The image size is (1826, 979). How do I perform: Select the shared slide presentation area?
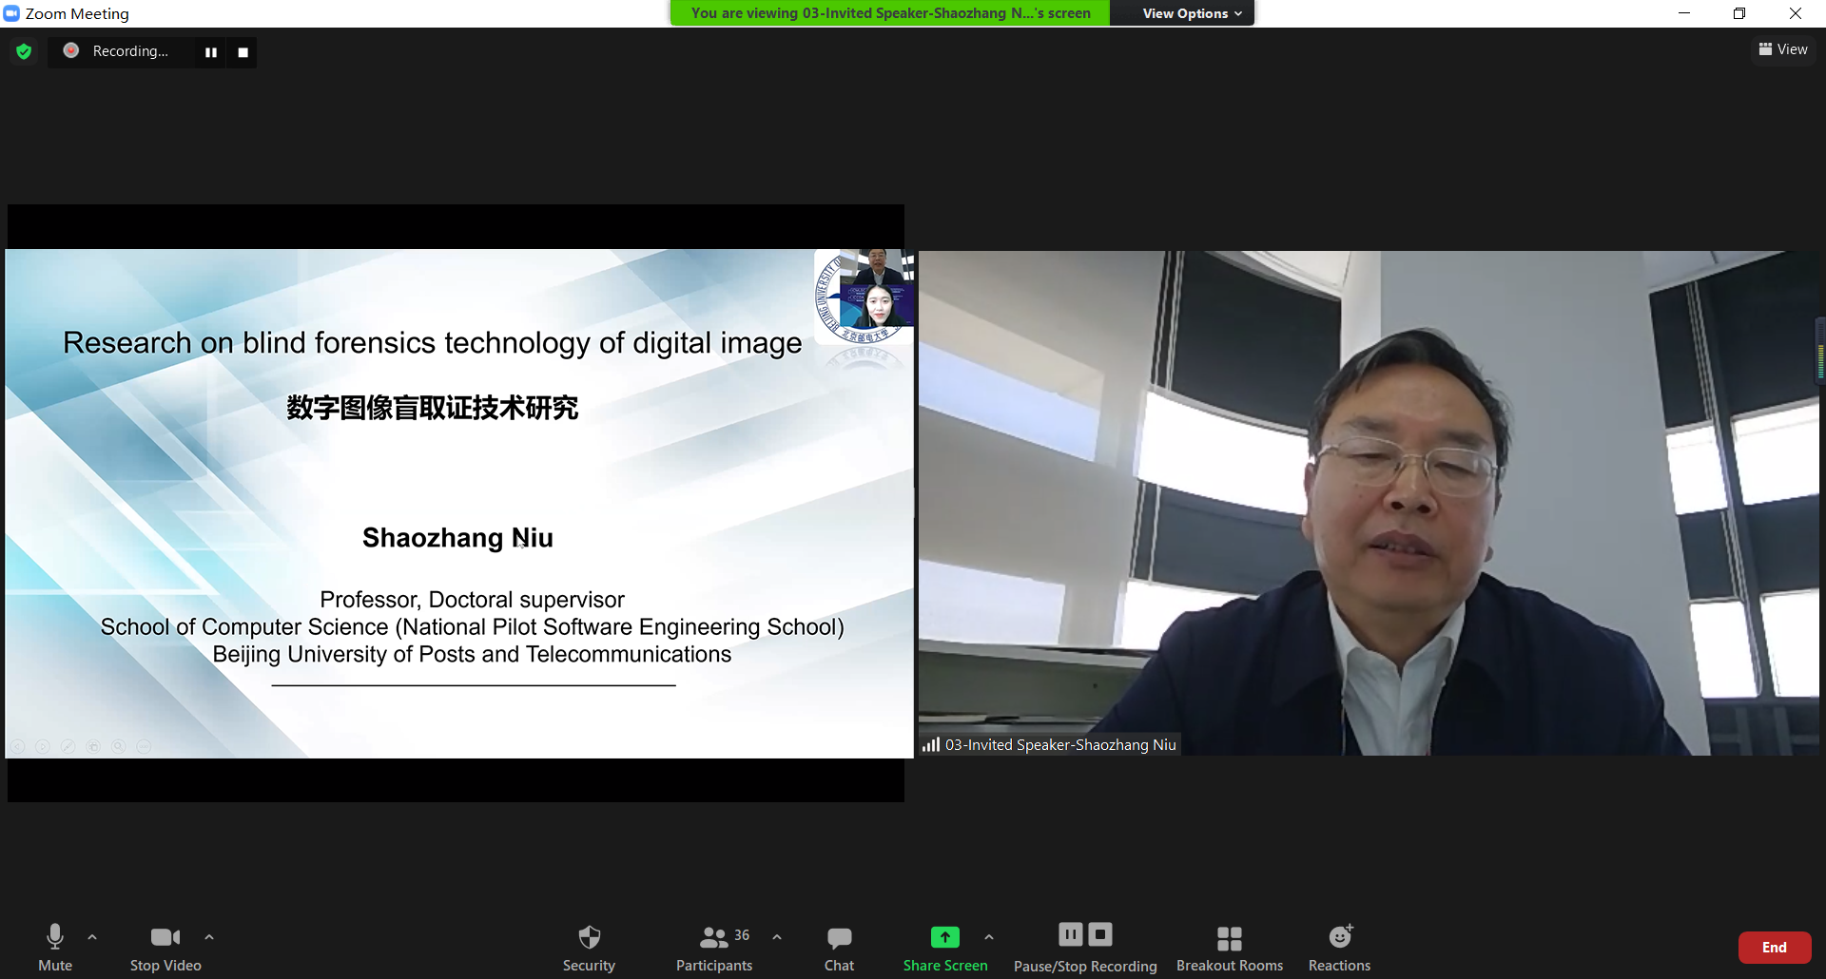coord(459,504)
